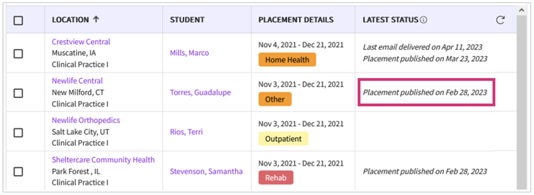Open the Sheltercare Community Health link
Viewport: 534px width, 195px height.
(103, 160)
